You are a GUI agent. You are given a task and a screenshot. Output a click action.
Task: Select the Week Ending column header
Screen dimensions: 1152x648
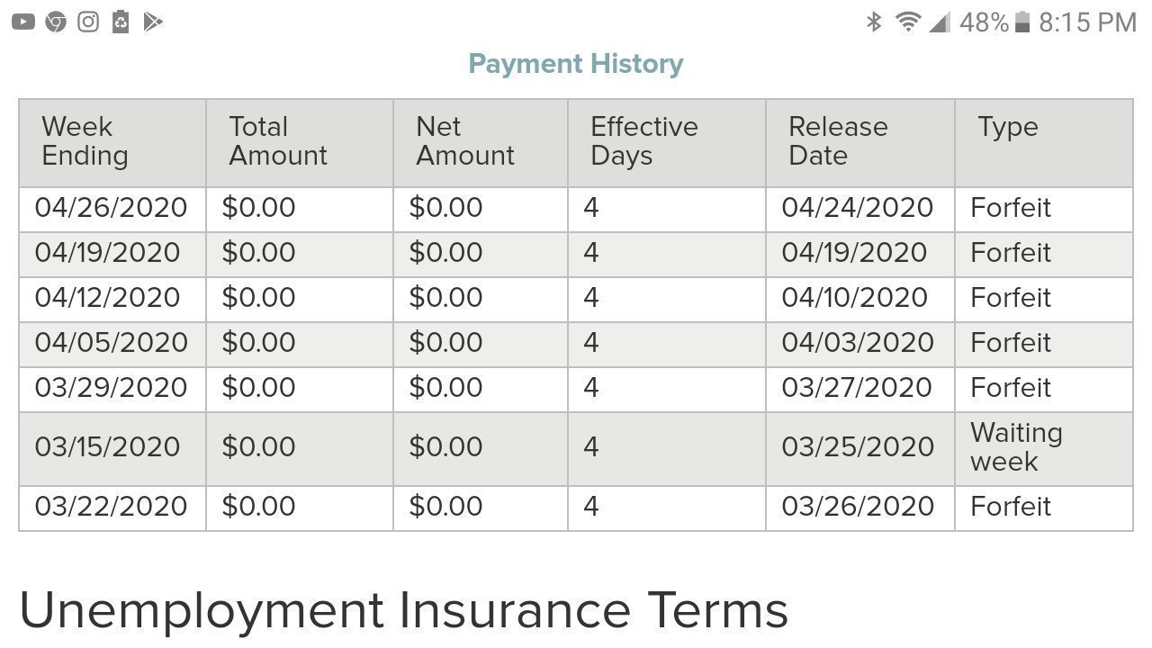pyautogui.click(x=85, y=141)
